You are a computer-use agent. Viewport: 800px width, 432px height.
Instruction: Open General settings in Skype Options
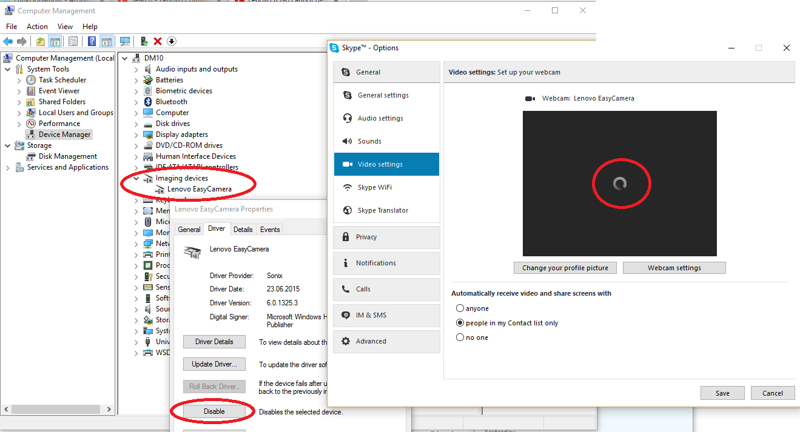pyautogui.click(x=386, y=95)
